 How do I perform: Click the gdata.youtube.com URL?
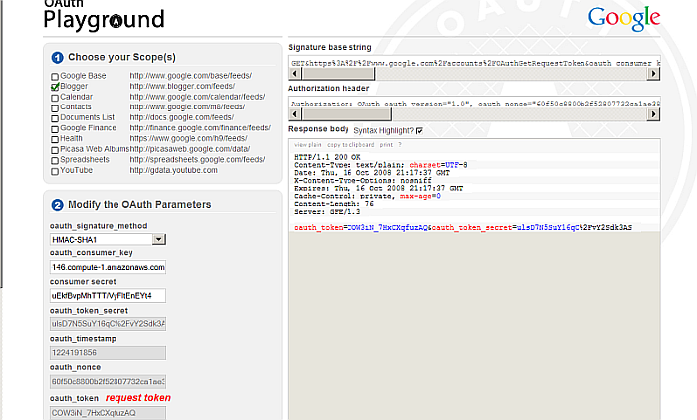(x=174, y=170)
